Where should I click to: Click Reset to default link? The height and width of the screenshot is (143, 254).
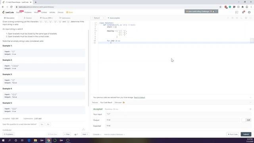[139, 97]
